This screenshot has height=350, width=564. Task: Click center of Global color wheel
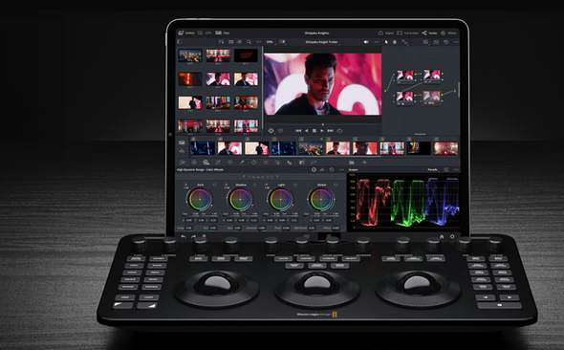tap(321, 199)
